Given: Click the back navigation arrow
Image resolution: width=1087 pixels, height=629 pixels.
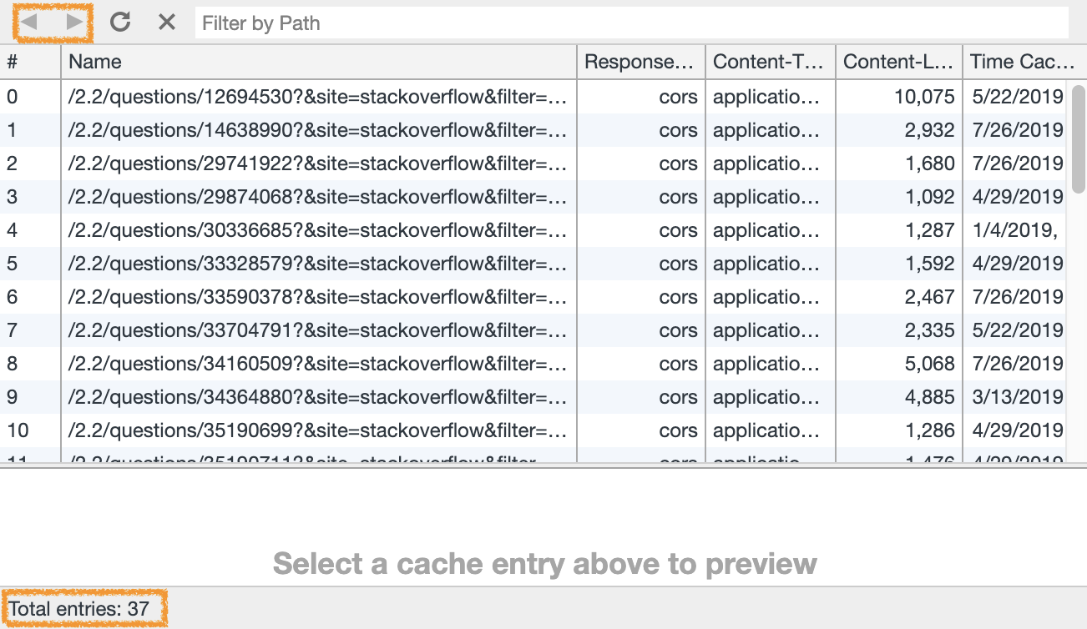Looking at the screenshot, I should click(30, 22).
